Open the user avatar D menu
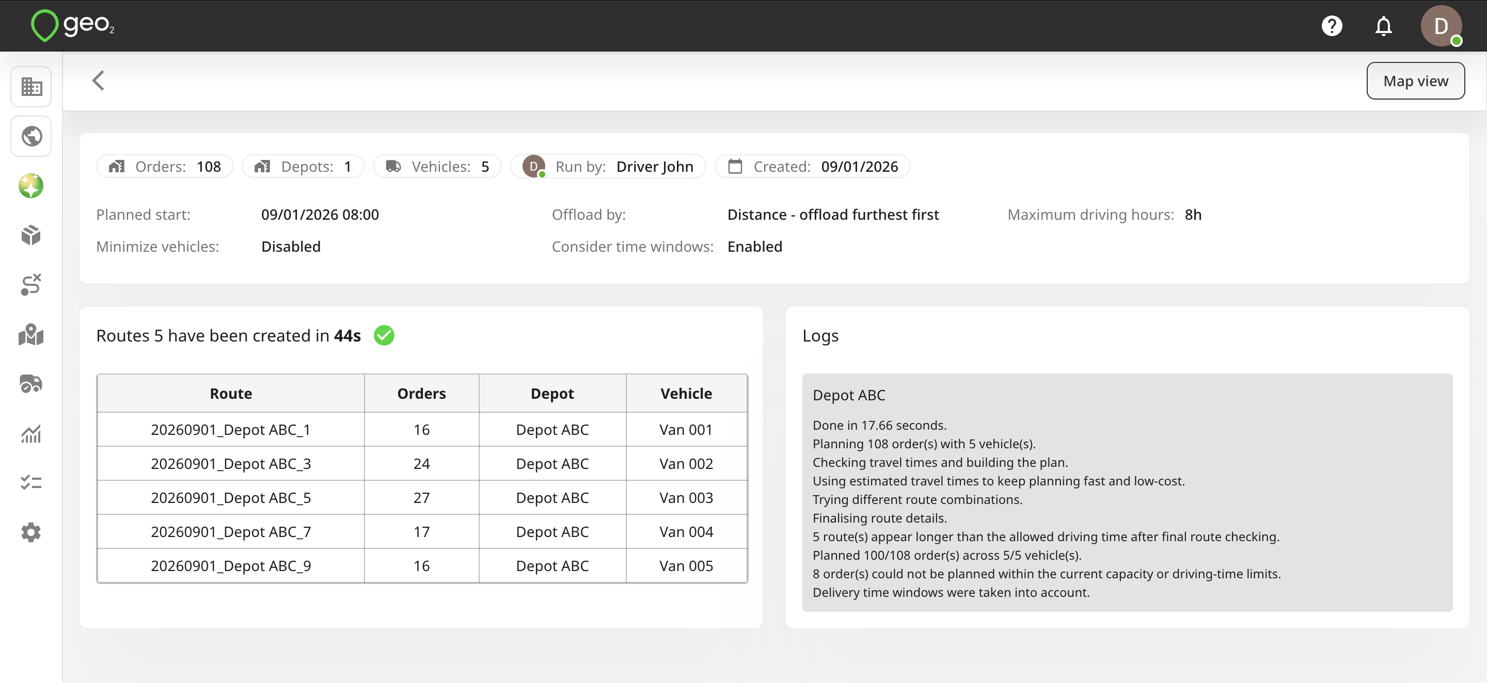Image resolution: width=1487 pixels, height=683 pixels. point(1441,26)
